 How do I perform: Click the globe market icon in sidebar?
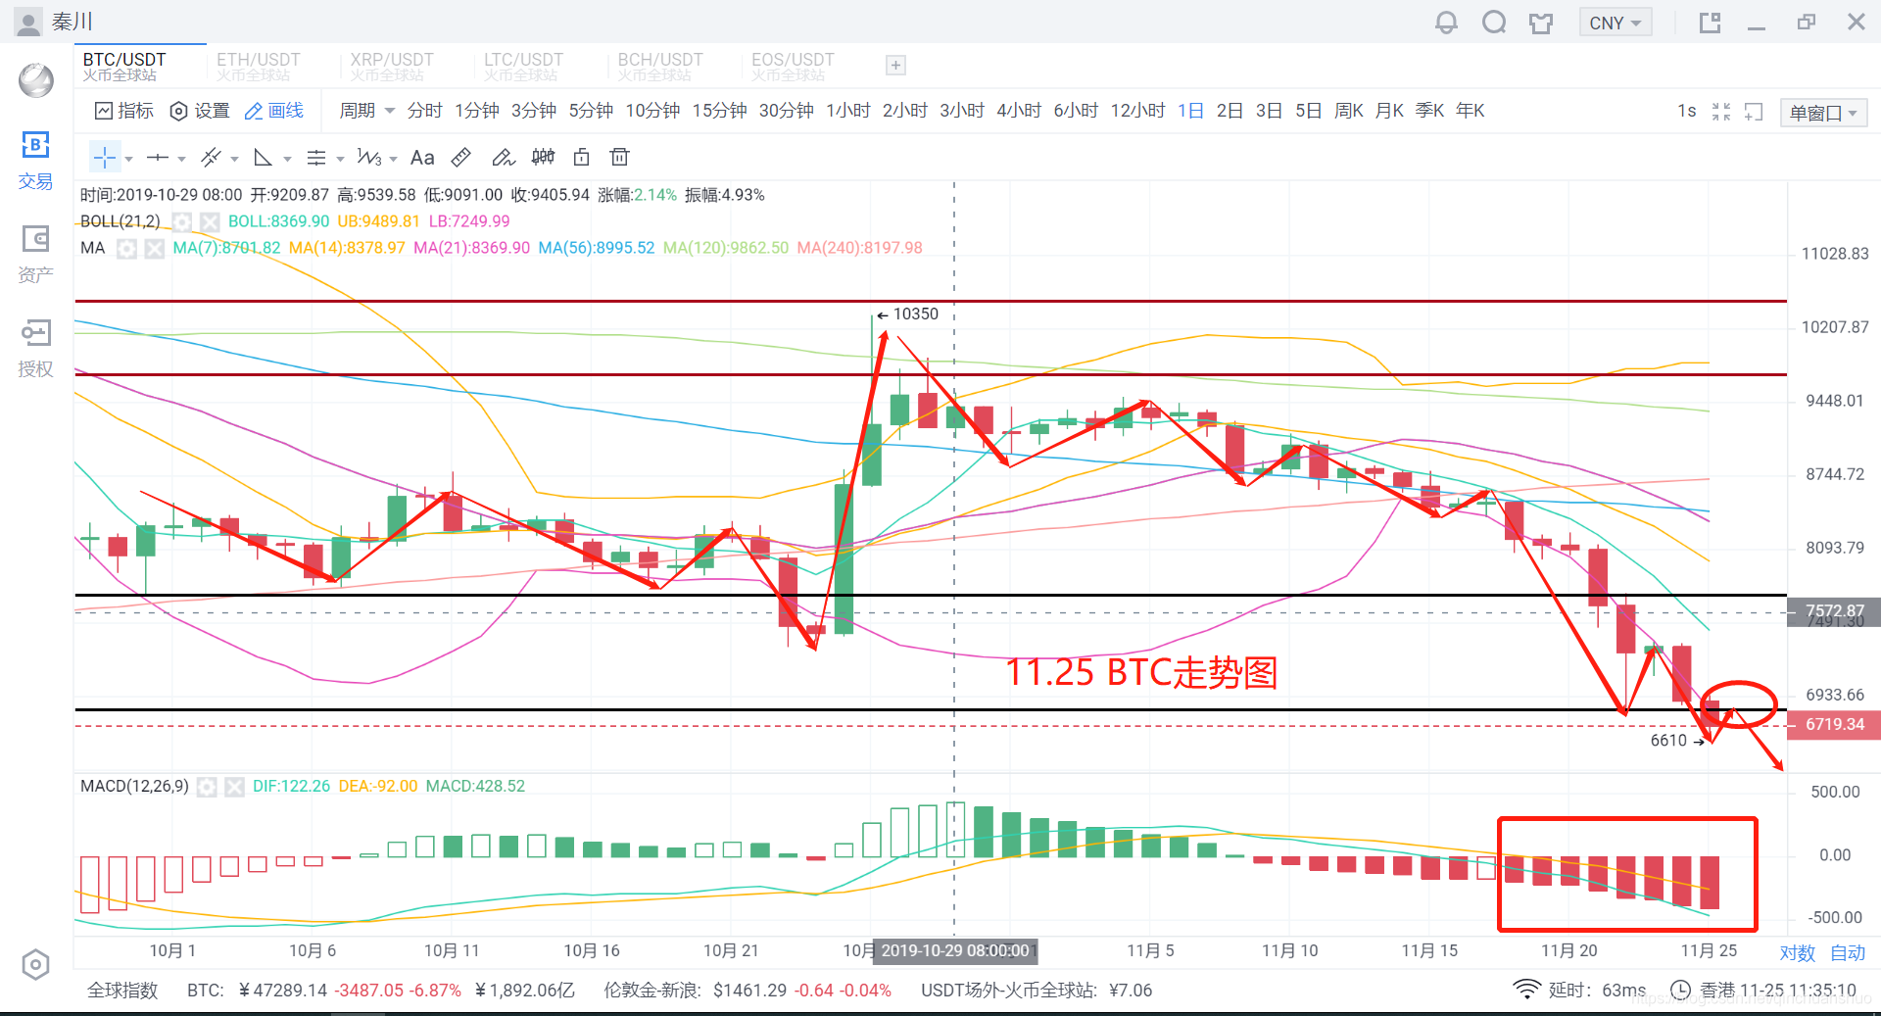[36, 80]
